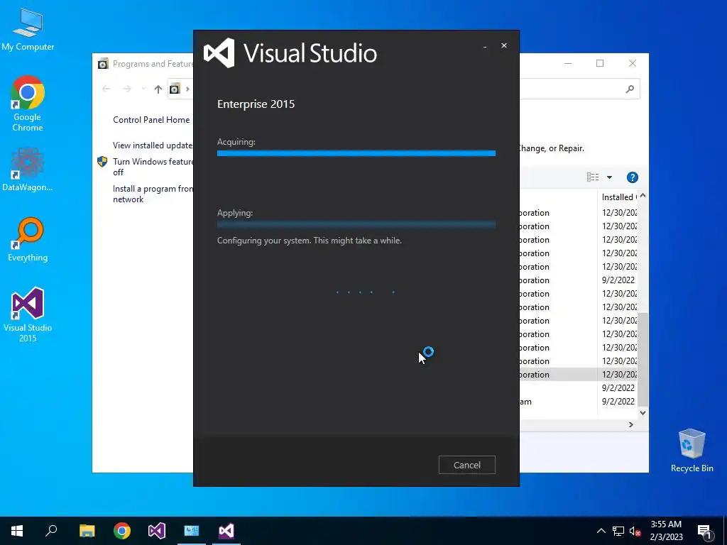Click the Applying progress bar

pos(356,225)
